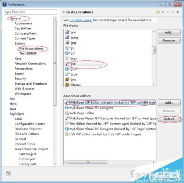The height and width of the screenshot is (183, 184).
Task: Open Workspace preference page
Action: (23, 94)
